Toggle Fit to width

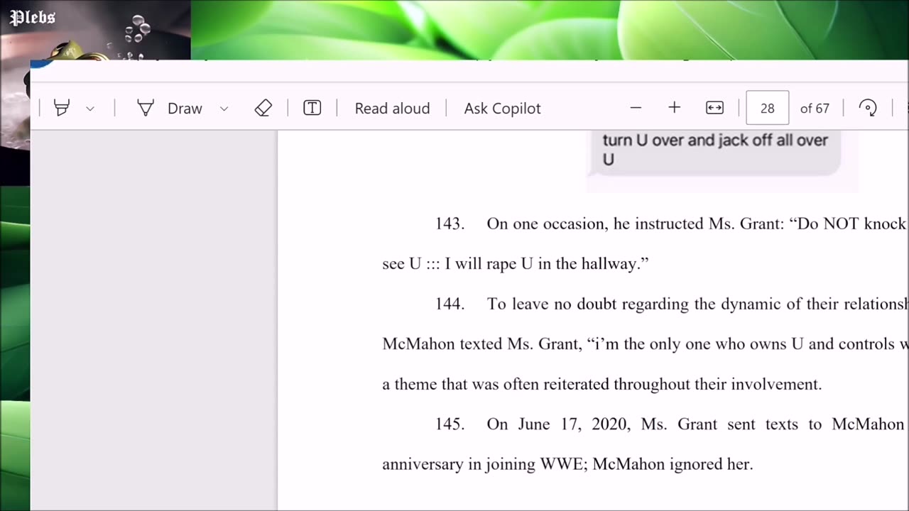click(x=714, y=108)
